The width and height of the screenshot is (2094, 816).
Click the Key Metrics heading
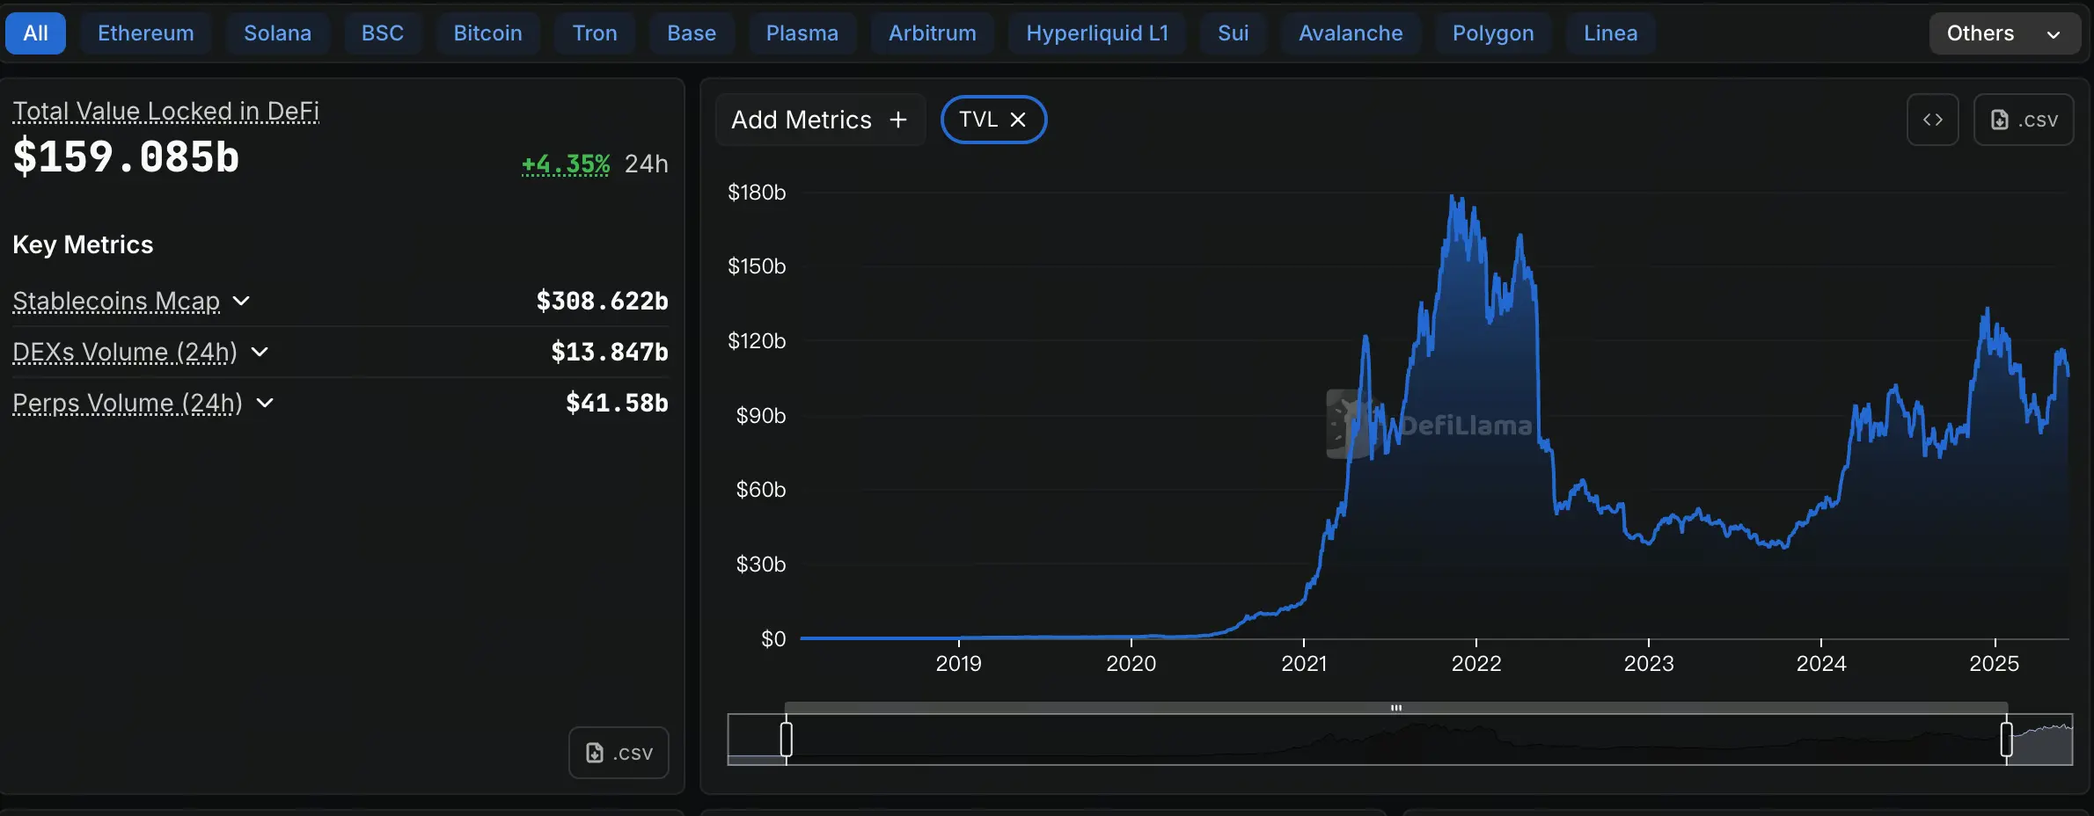click(x=83, y=244)
